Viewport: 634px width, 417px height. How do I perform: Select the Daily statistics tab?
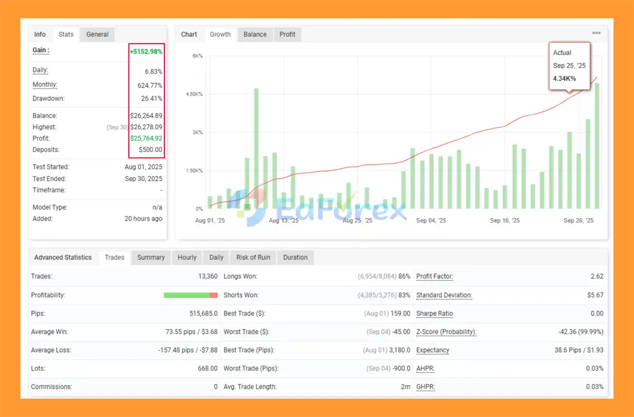pyautogui.click(x=216, y=258)
